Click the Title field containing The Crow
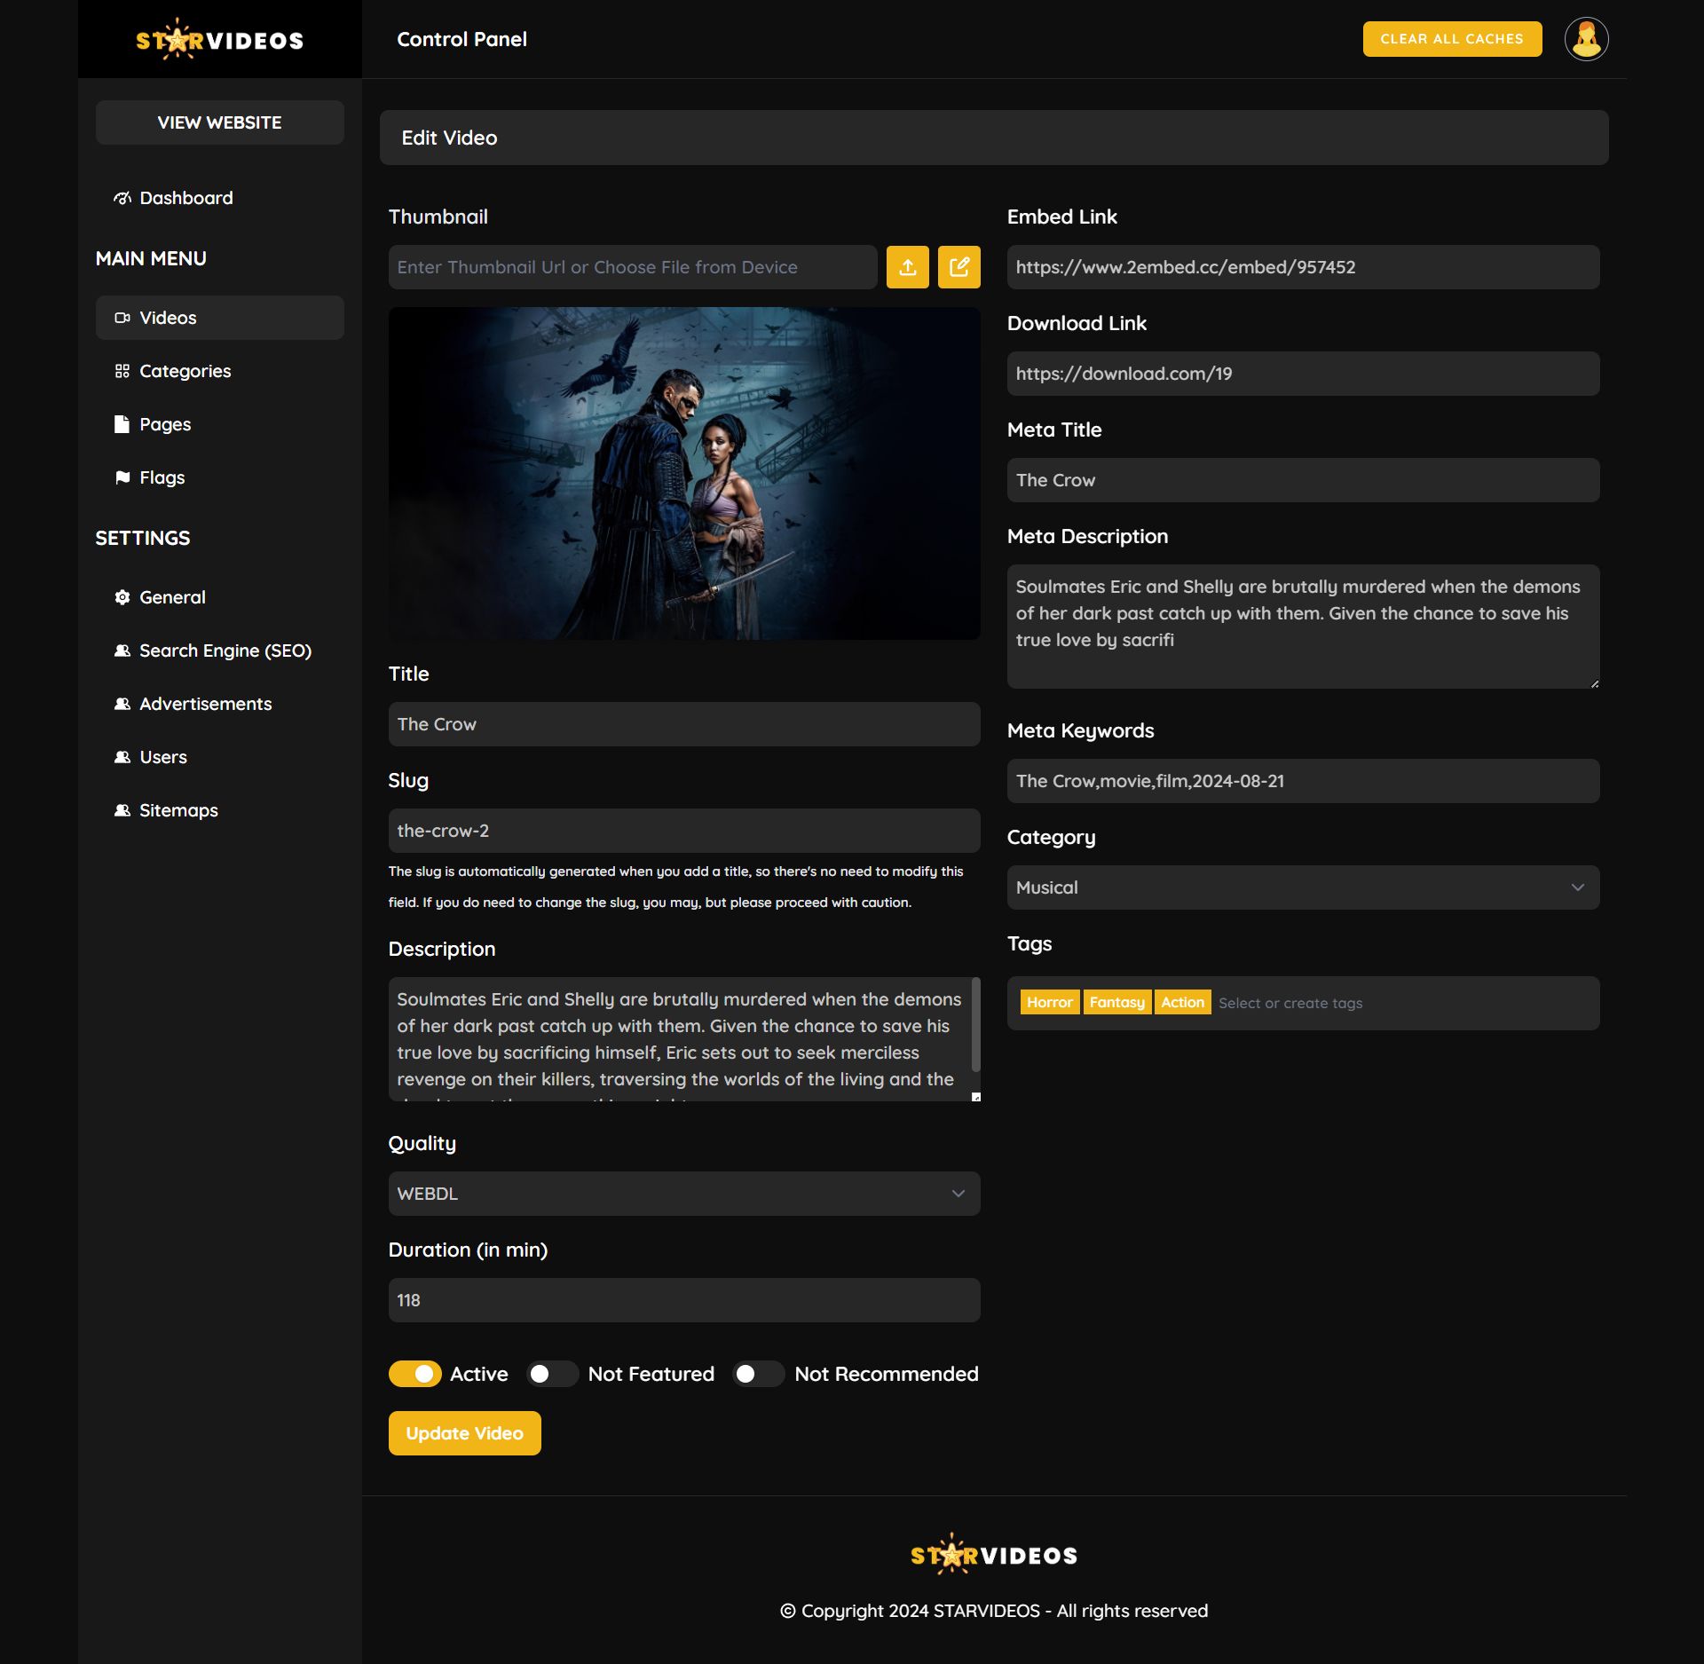Viewport: 1704px width, 1664px height. (x=684, y=724)
